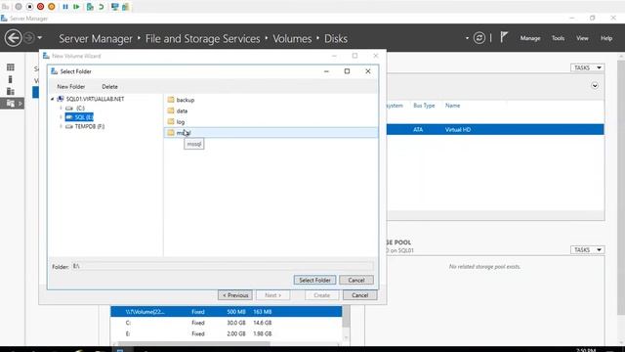Select the \\?\Volume{22... volume row
This screenshot has height=352, width=625.
[226, 312]
